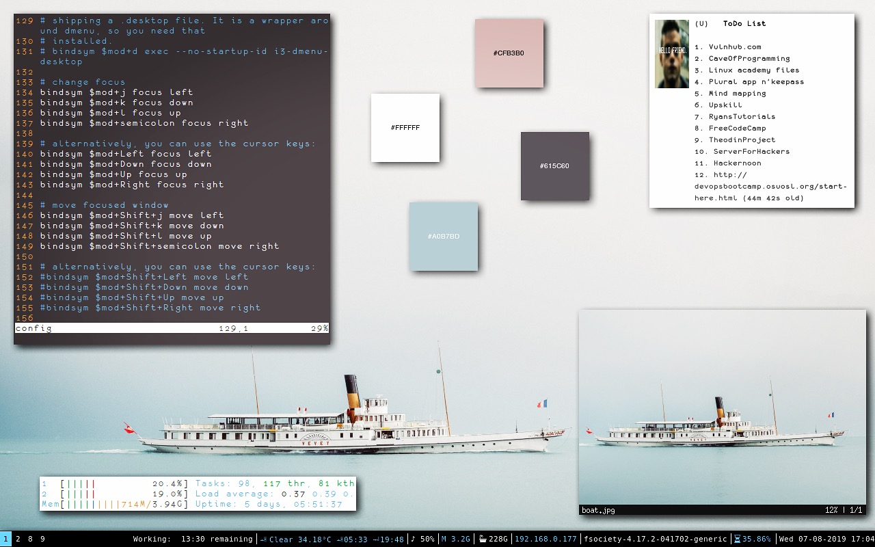The height and width of the screenshot is (547, 875).
Task: Click todo item '7. RyansTutorials'
Action: click(735, 116)
